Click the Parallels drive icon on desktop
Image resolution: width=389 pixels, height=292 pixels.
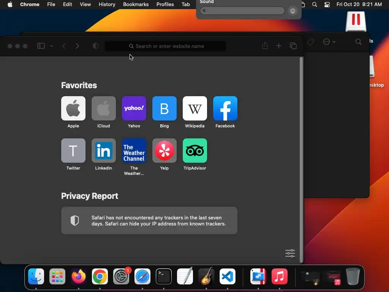356,21
